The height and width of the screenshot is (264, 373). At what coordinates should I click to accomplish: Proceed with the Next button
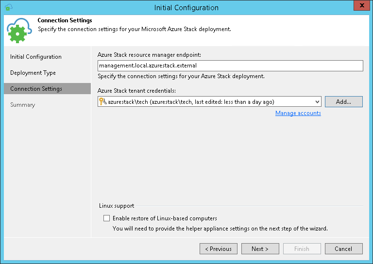pyautogui.click(x=260, y=249)
